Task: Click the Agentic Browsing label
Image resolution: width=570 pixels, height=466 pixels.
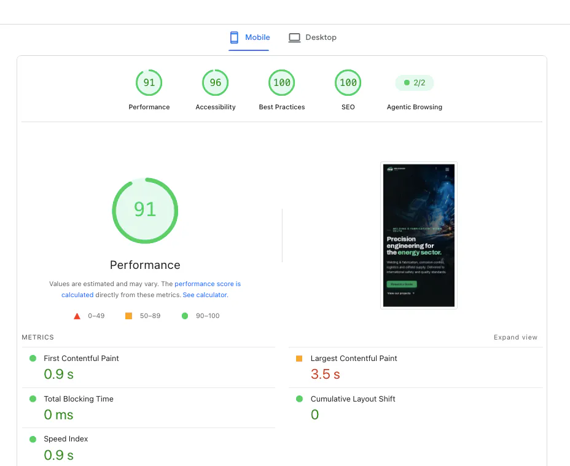Action: click(x=415, y=107)
